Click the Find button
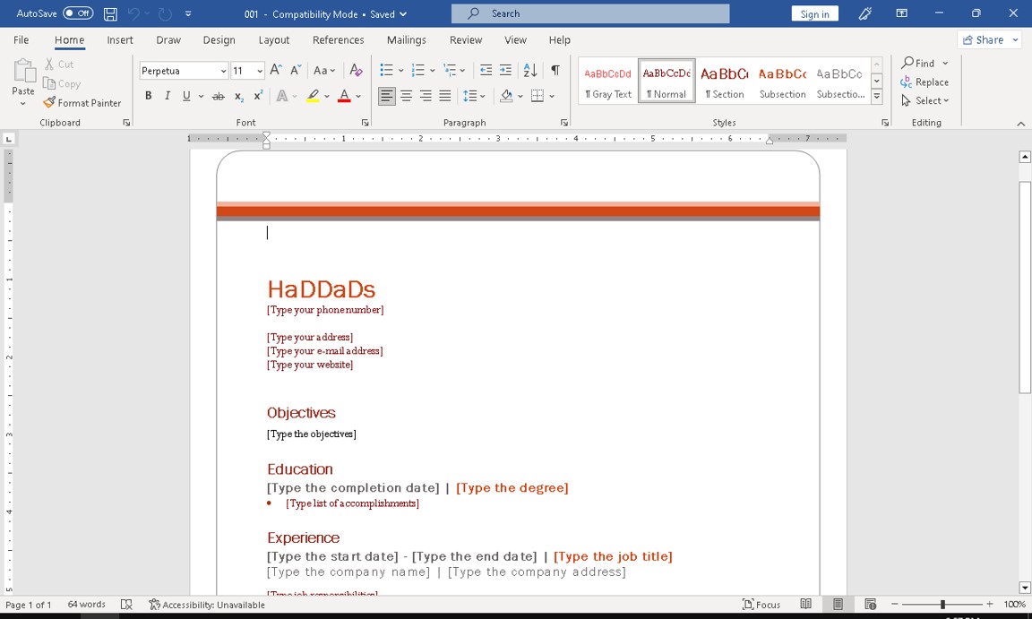 click(x=924, y=63)
